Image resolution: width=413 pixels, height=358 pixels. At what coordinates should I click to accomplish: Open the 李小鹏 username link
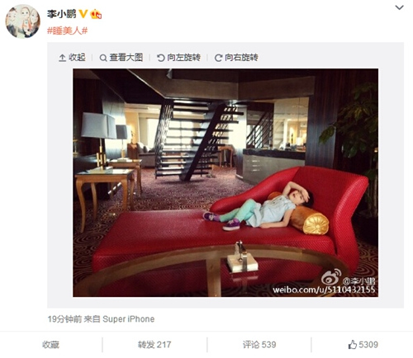(x=62, y=14)
